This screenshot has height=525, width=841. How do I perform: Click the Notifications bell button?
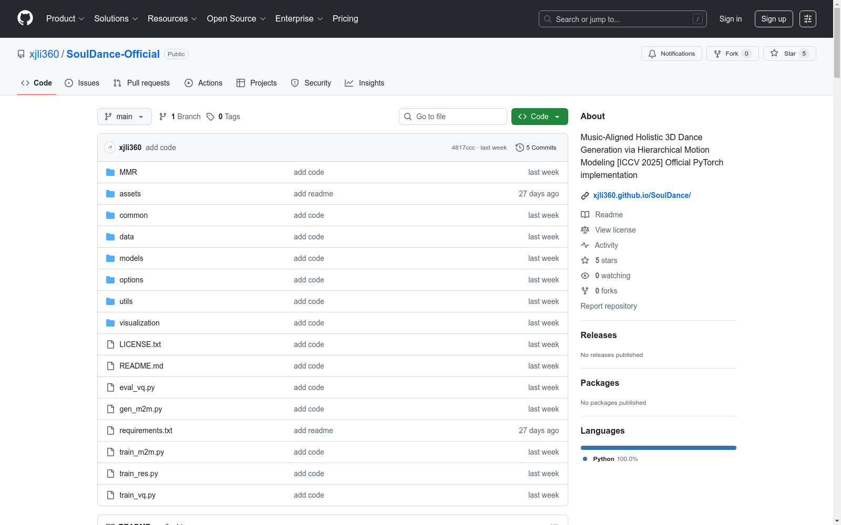tap(672, 54)
